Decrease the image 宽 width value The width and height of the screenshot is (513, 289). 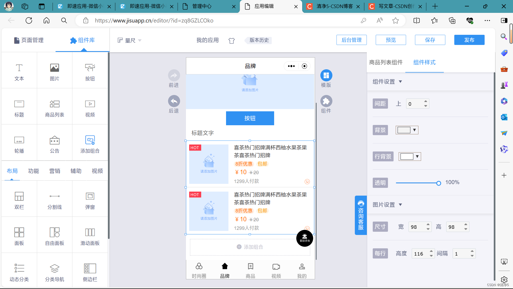click(428, 229)
